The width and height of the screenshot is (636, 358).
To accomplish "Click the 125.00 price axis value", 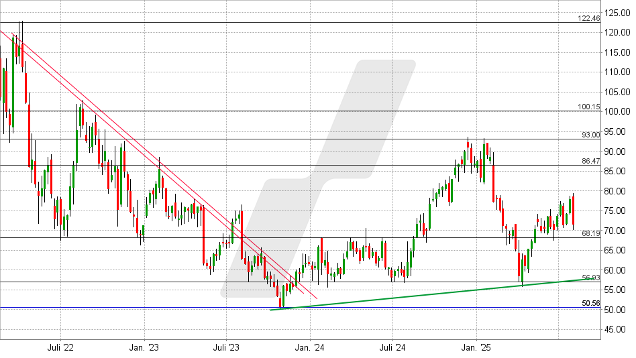I will [x=617, y=13].
